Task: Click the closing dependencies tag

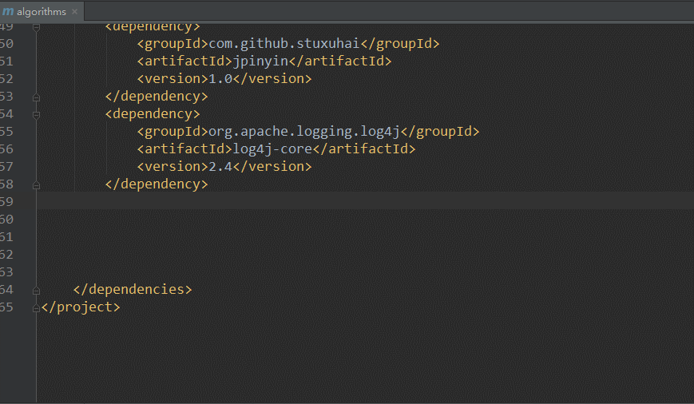Action: coord(133,289)
